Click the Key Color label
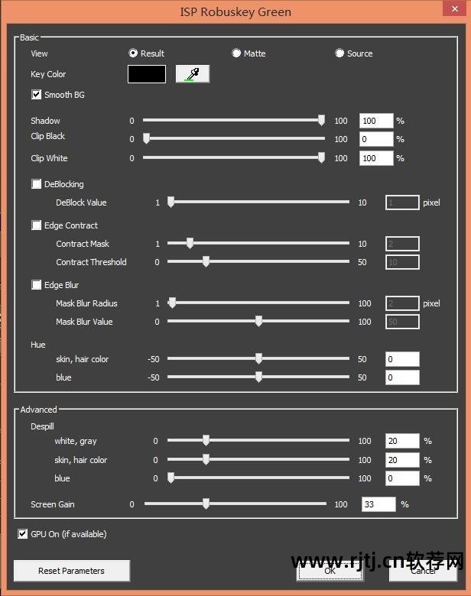471x596 pixels. pyautogui.click(x=48, y=74)
